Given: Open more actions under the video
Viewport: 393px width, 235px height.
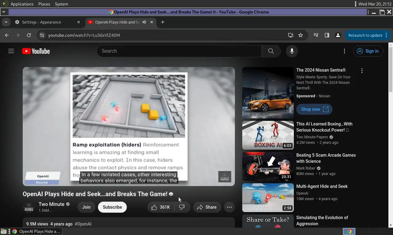Looking at the screenshot, I should (x=229, y=207).
